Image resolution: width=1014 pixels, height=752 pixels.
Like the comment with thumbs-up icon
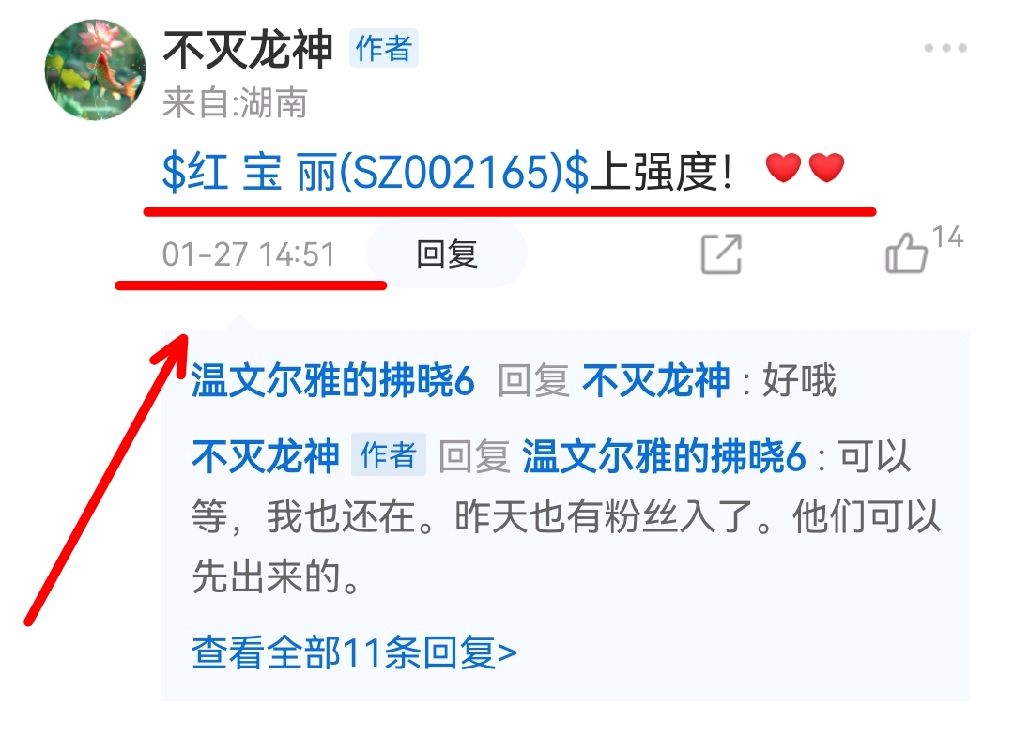[x=907, y=253]
